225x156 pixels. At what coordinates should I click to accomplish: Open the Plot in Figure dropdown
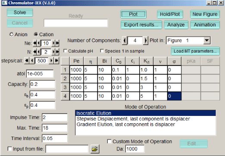coord(207,41)
